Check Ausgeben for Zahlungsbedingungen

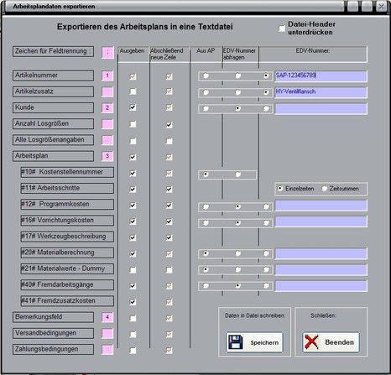pos(133,351)
